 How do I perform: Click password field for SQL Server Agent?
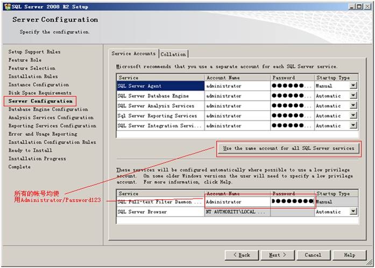(x=293, y=86)
